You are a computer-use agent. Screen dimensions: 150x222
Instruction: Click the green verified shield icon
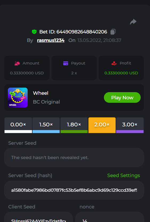point(34,32)
